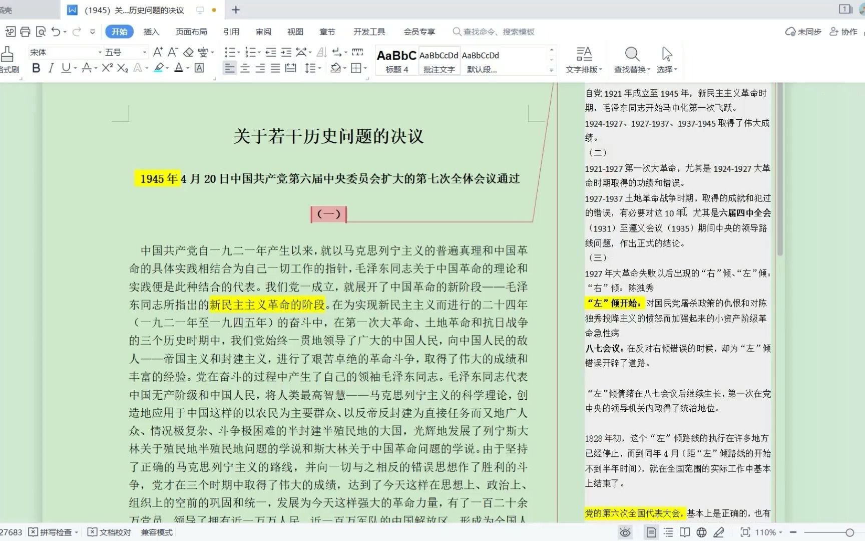Toggle spell check (拼写检查) in status bar

point(53,532)
